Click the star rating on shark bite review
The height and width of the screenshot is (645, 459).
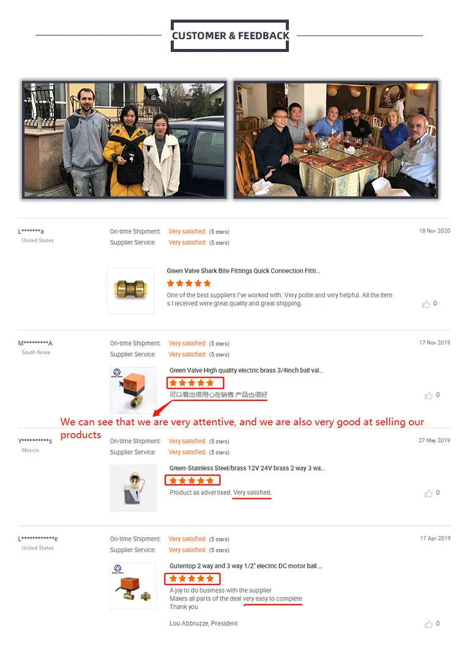pyautogui.click(x=188, y=283)
